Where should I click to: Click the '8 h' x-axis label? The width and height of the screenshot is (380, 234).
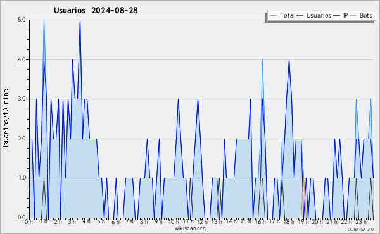click(x=144, y=221)
